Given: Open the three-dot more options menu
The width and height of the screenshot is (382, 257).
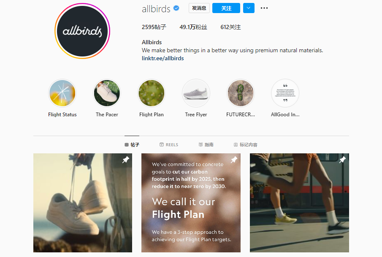Looking at the screenshot, I should click(264, 8).
